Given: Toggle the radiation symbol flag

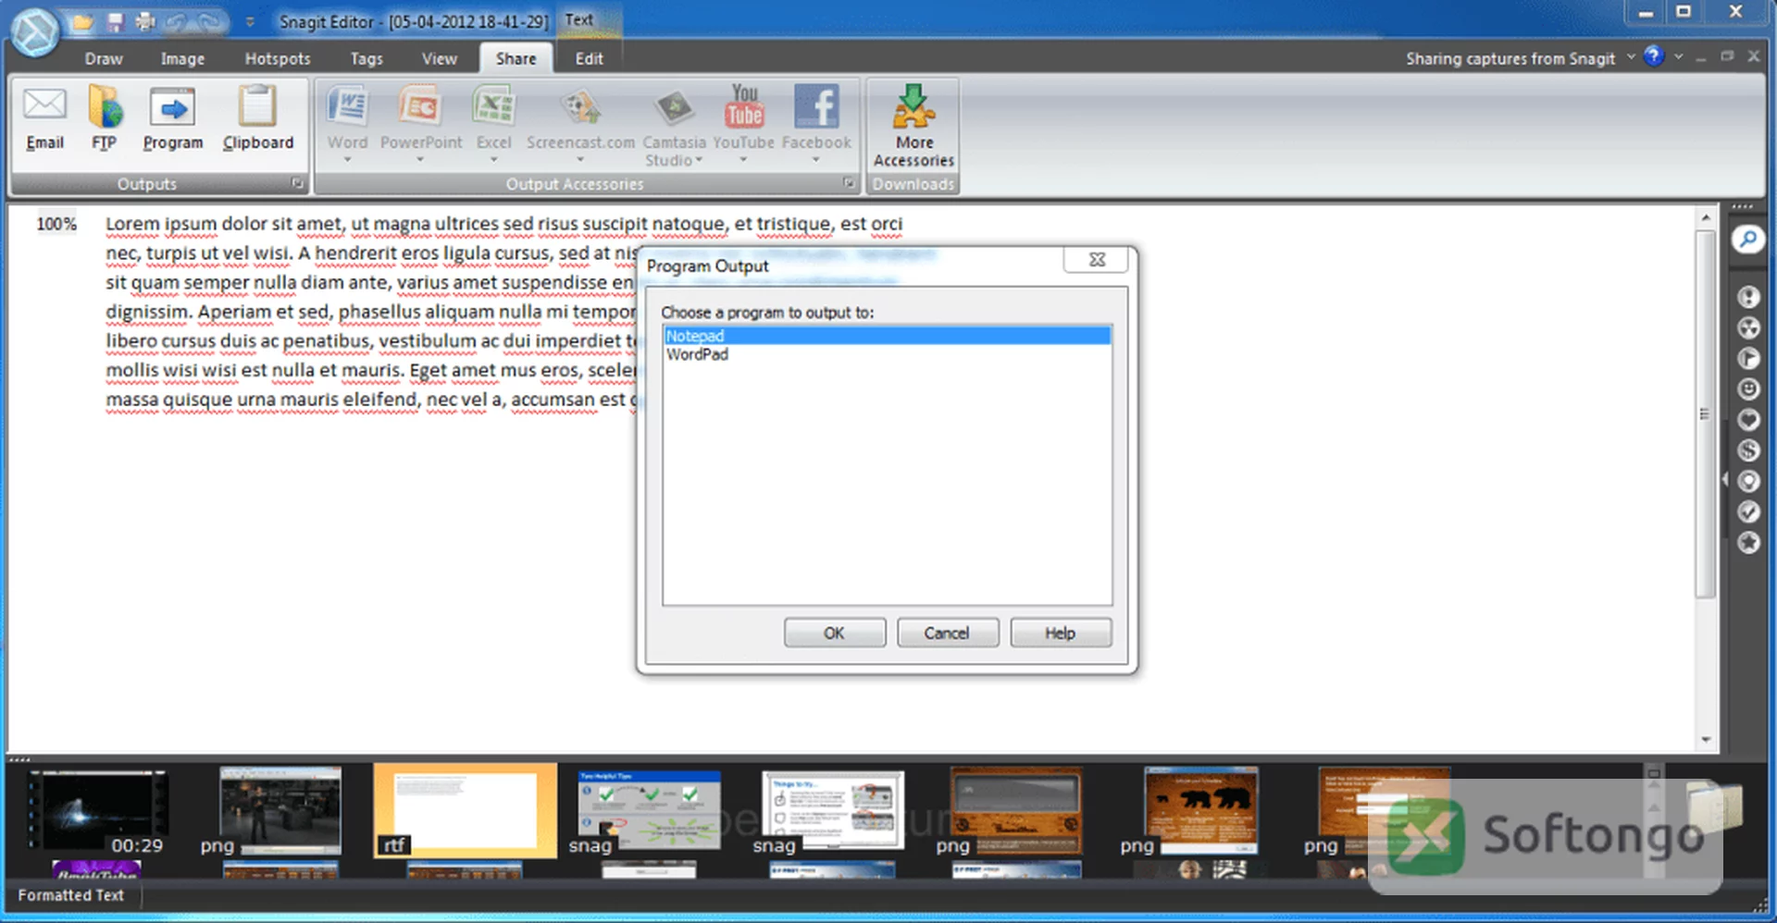Looking at the screenshot, I should point(1747,327).
